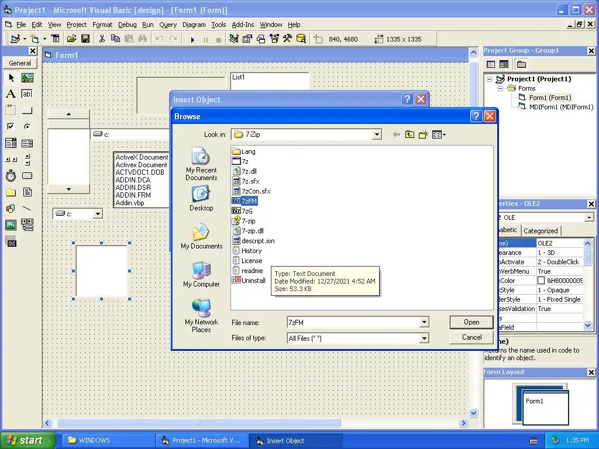Viewport: 599px width, 449px height.
Task: Select the PictureBox tool in toolbox
Action: click(x=27, y=78)
